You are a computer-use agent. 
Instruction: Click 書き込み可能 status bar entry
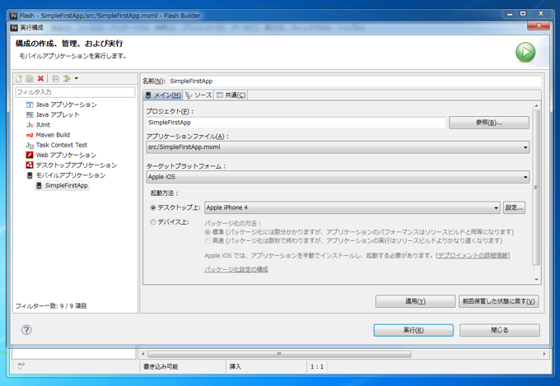tap(161, 367)
